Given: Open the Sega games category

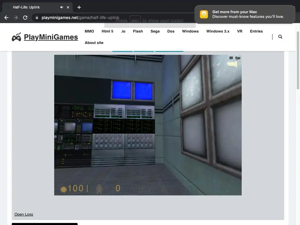Looking at the screenshot, I should tap(155, 31).
